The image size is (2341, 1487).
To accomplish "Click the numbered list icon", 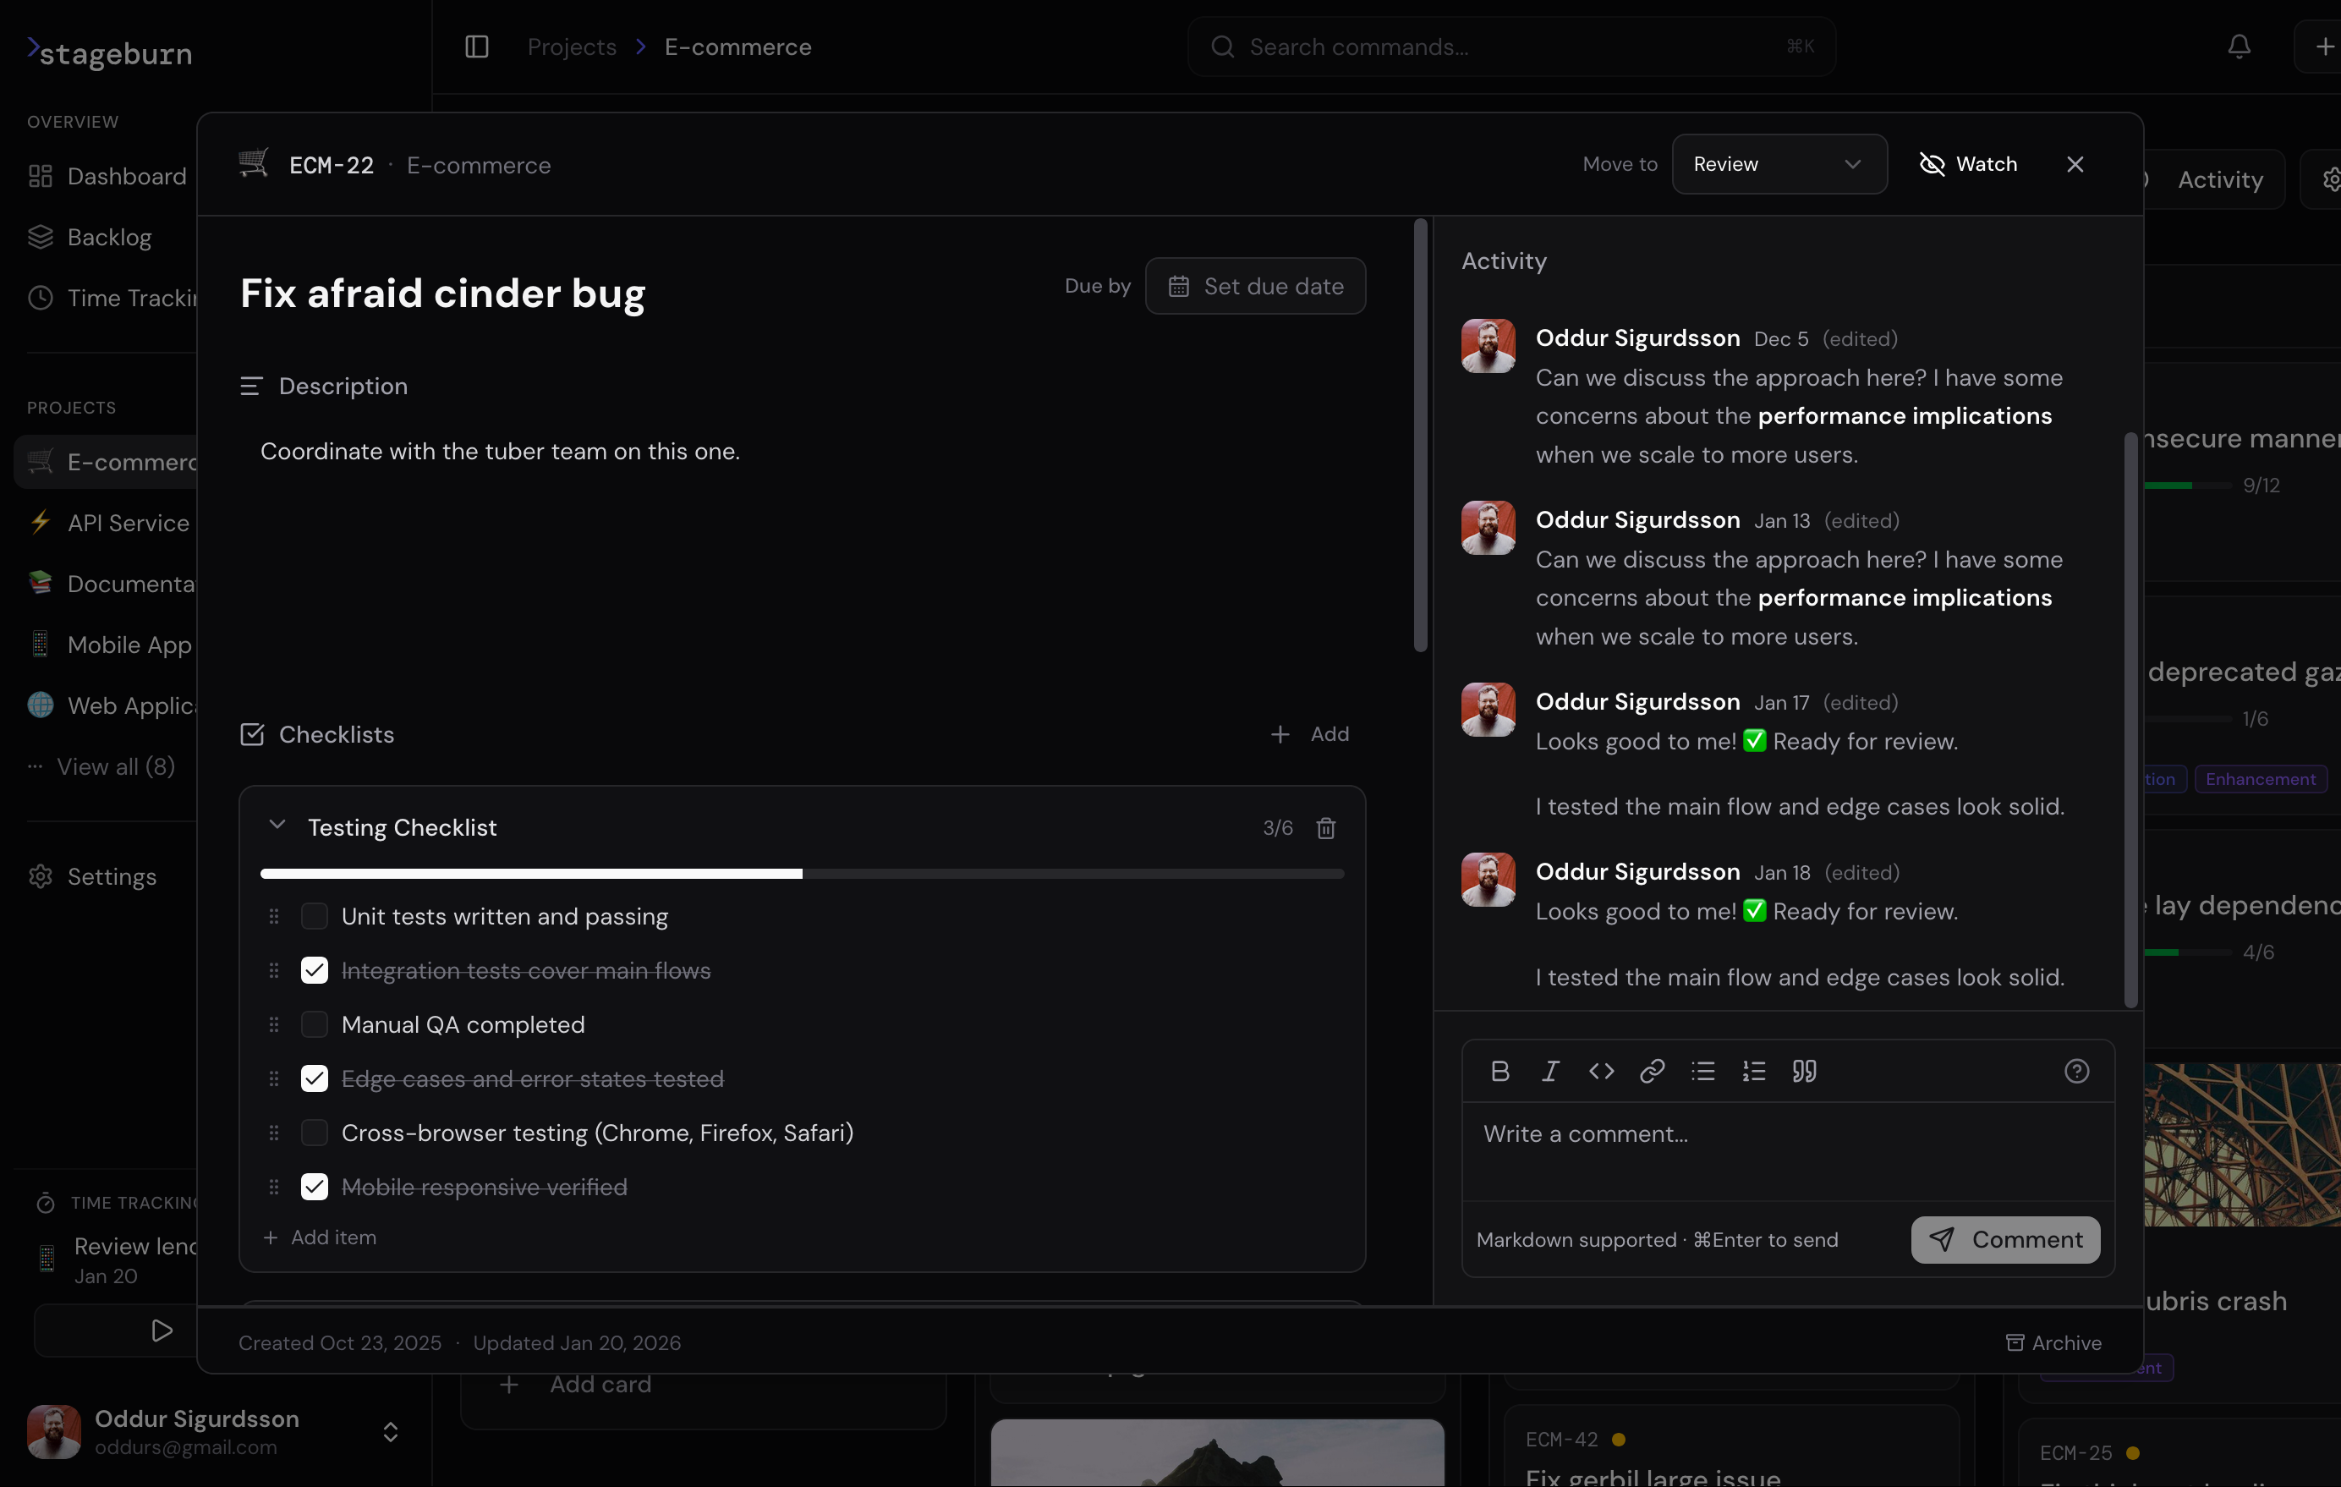I will [x=1754, y=1071].
